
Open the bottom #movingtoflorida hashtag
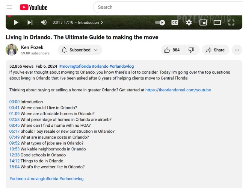tap(42, 179)
